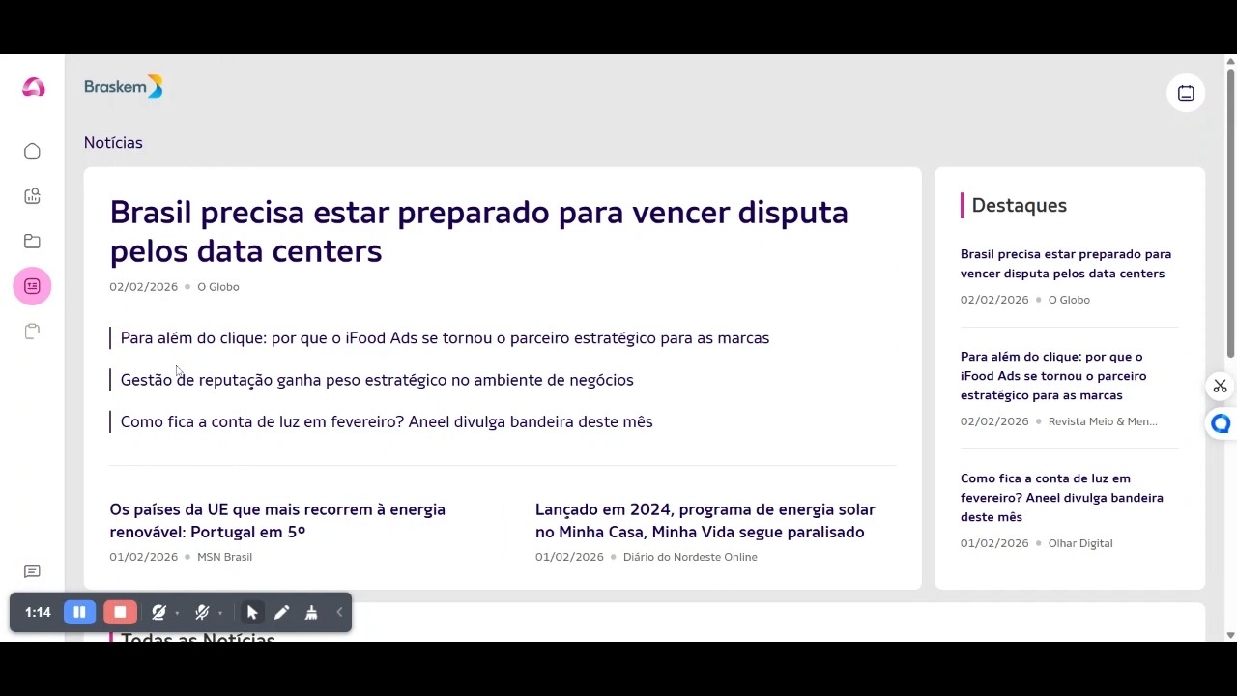This screenshot has width=1237, height=696.
Task: Open the webcam options dropdown arrow
Action: [x=177, y=613]
